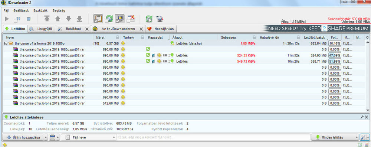Open overview panel wrench settings icon
Image resolution: width=371 pixels, height=147 pixels.
click(x=362, y=117)
